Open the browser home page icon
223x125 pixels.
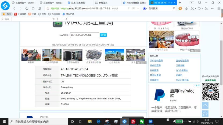click(x=33, y=9)
